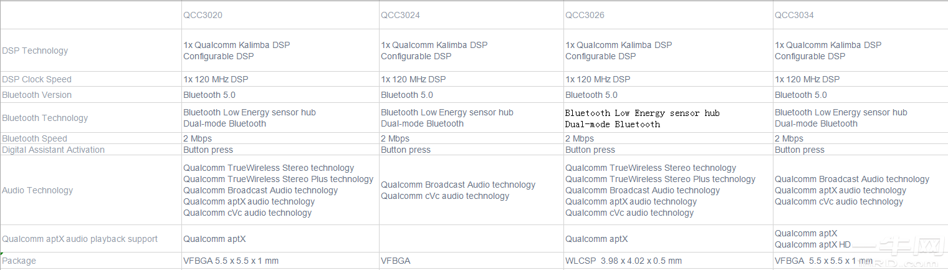The image size is (948, 270).
Task: Select the Qualcomm aptX audio playback support label
Action: pyautogui.click(x=80, y=239)
